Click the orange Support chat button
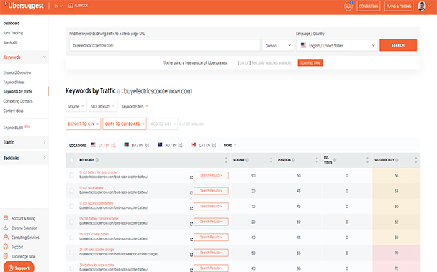 pos(19,268)
